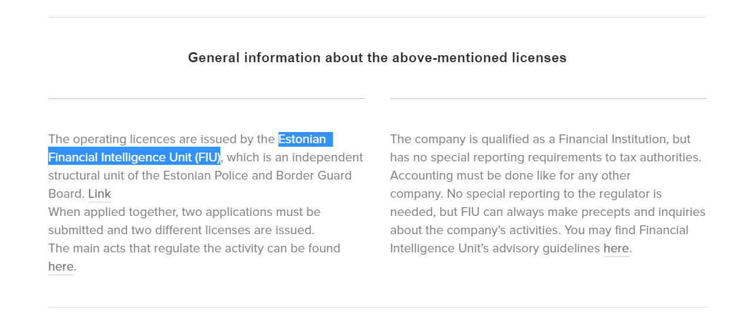The width and height of the screenshot is (755, 321).
Task: Open "here" link for FIU advisory guidelines
Action: [616, 248]
